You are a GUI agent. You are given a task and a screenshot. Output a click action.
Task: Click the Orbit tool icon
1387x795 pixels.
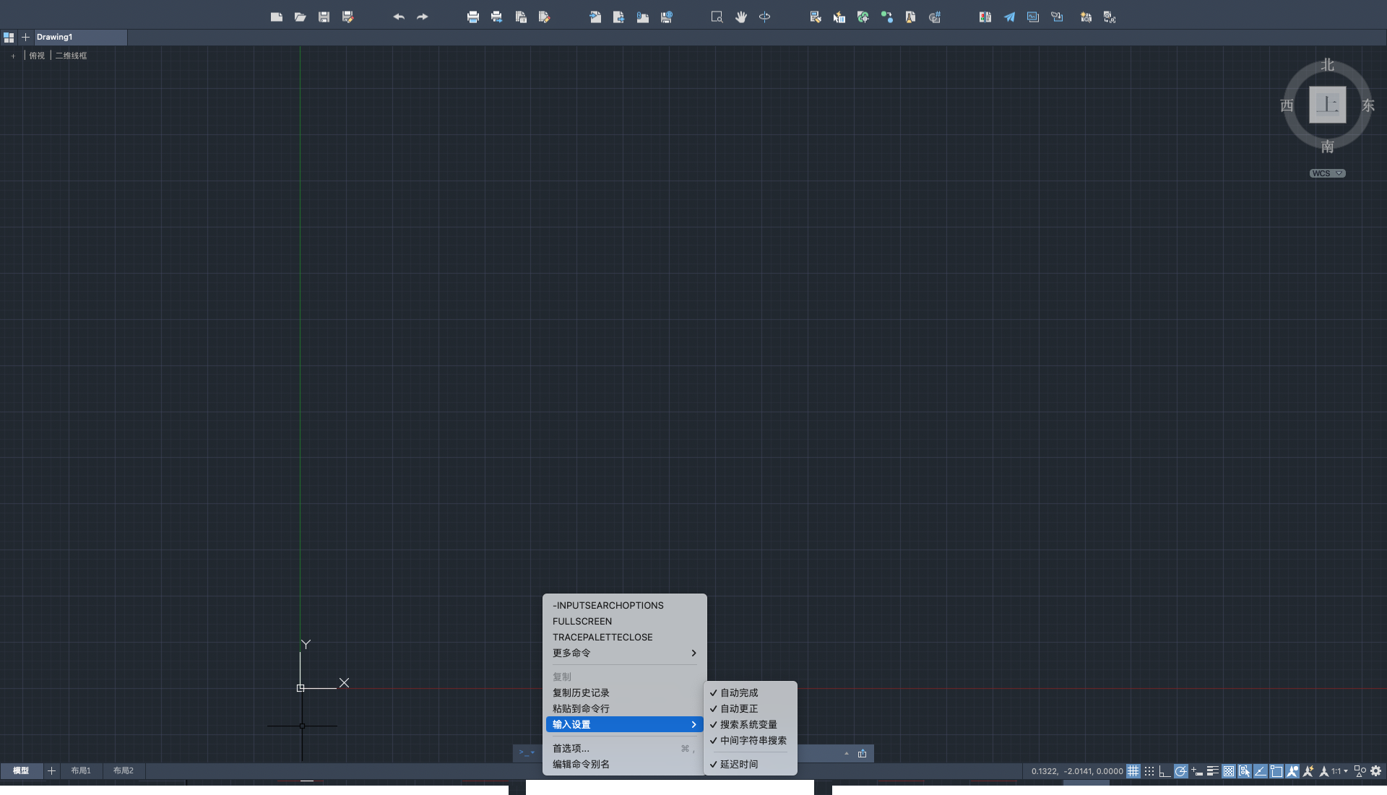point(764,17)
